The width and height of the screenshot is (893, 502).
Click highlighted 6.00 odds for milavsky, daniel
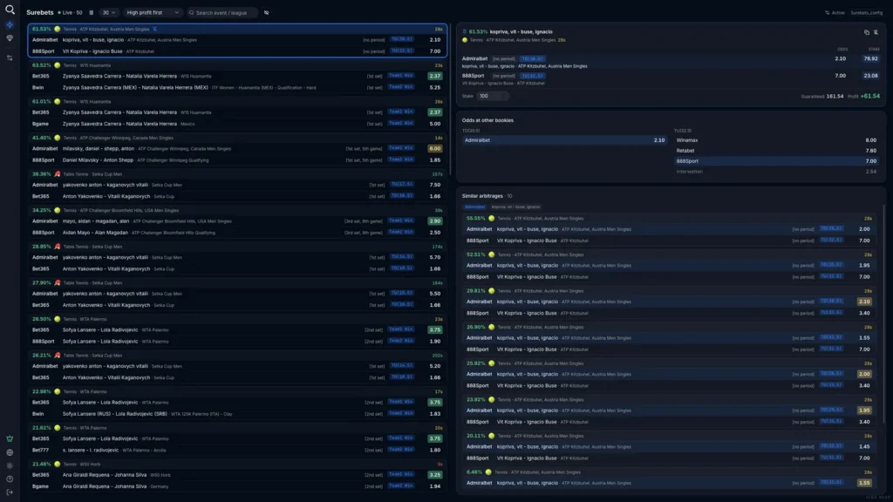pos(435,148)
